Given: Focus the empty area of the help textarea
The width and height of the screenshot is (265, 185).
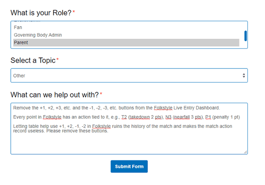Looking at the screenshot, I should [x=129, y=144].
